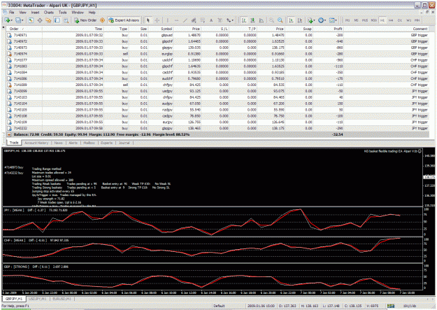This screenshot has height=310, width=437.
Task: Switch to the Account History tab
Action: point(36,143)
